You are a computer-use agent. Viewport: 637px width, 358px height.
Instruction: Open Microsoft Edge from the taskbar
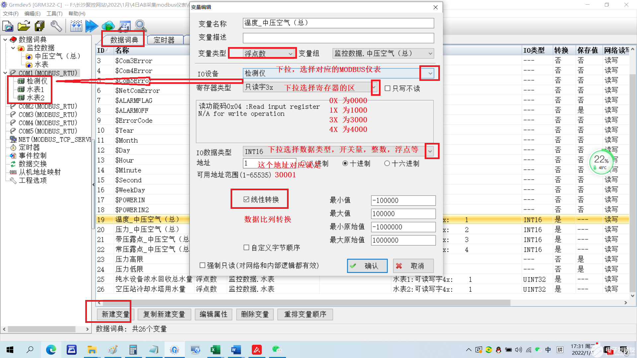coord(51,350)
